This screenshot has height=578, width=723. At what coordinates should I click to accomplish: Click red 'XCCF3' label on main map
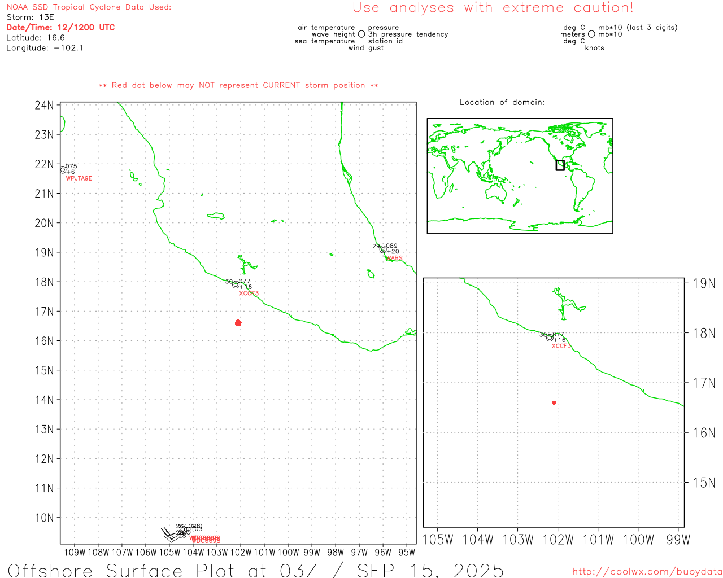tap(249, 294)
